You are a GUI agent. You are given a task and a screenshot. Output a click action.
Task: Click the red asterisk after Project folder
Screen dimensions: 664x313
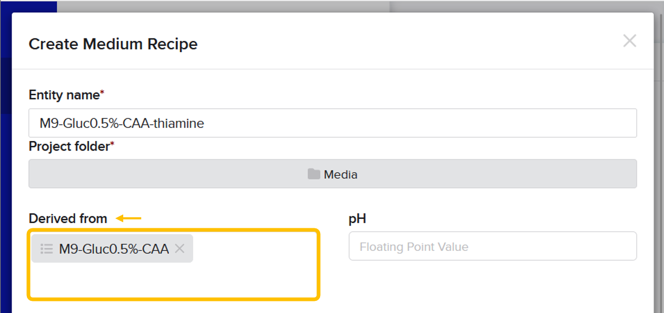(112, 144)
